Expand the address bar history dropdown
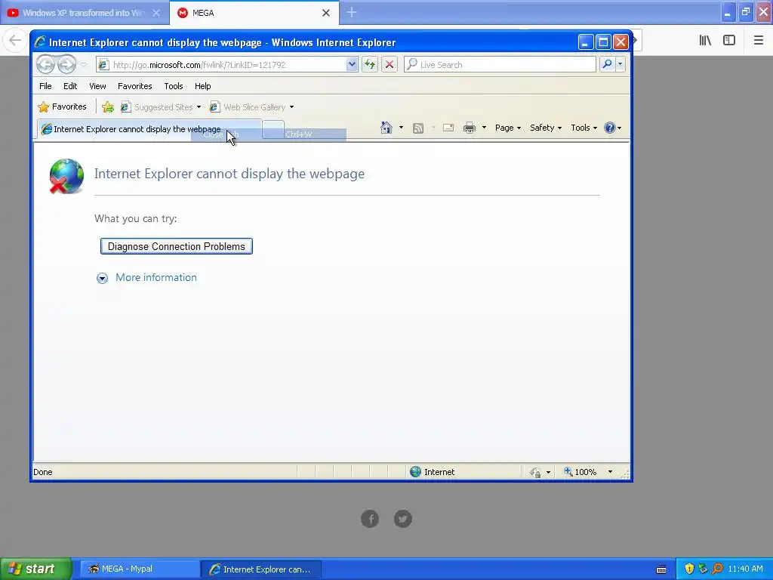This screenshot has width=773, height=580. click(352, 65)
